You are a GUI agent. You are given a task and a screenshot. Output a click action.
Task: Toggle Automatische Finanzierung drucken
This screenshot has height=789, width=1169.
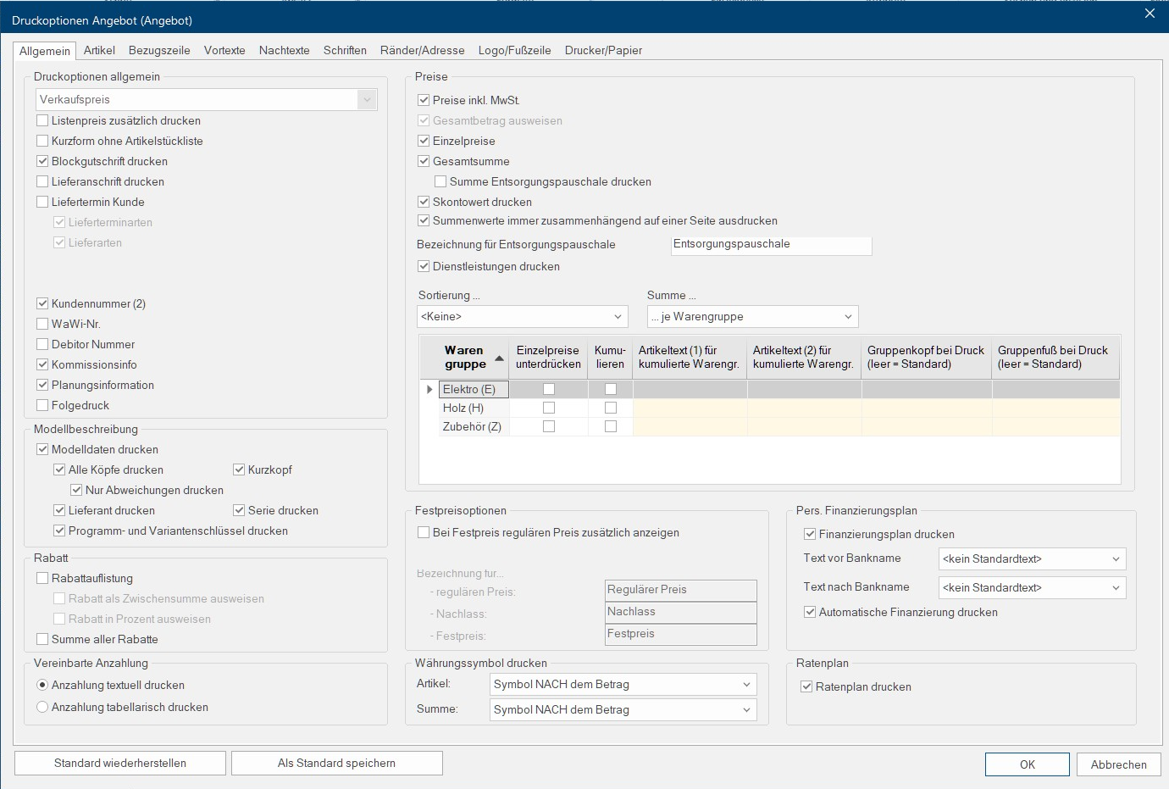pyautogui.click(x=810, y=613)
